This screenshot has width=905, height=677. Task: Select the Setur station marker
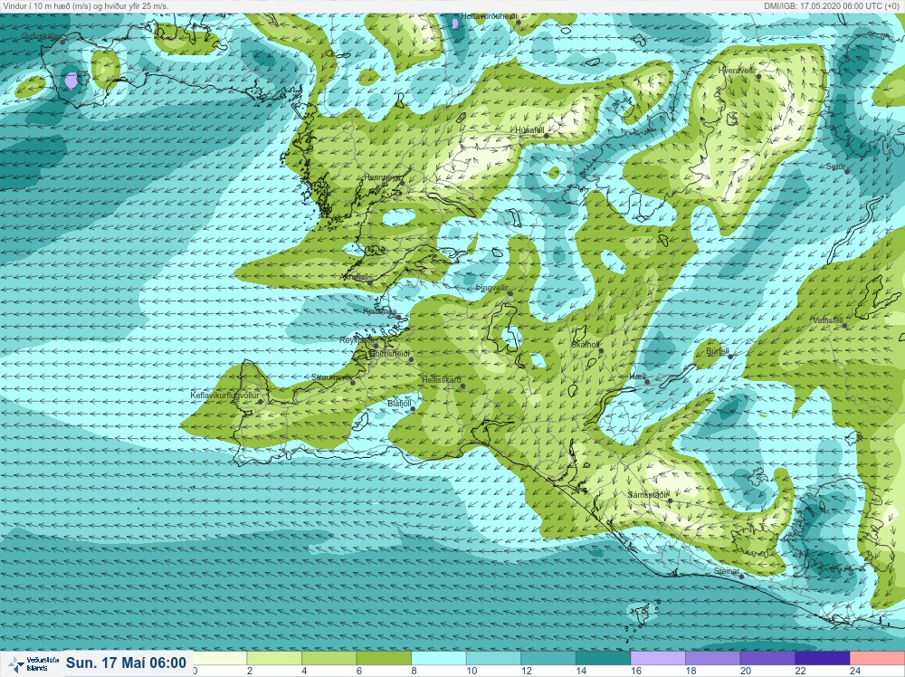pyautogui.click(x=847, y=171)
